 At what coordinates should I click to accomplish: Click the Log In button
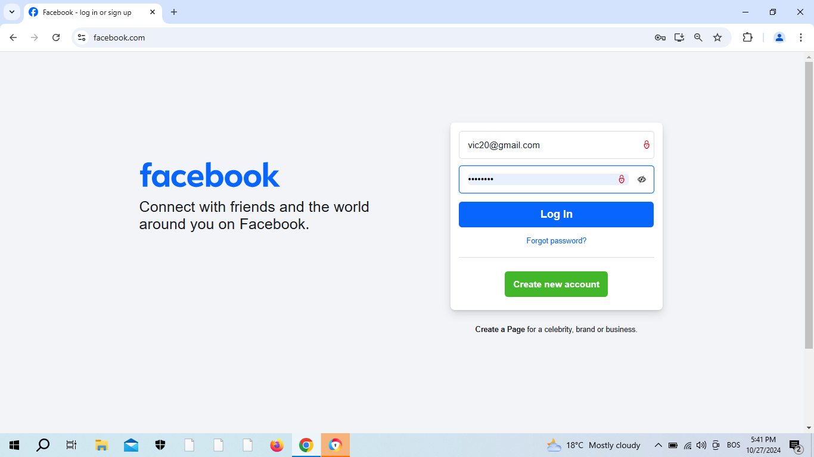coord(556,214)
